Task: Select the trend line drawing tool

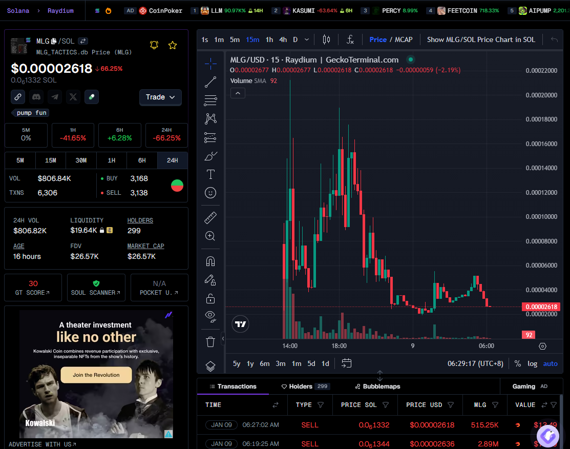Action: (210, 82)
